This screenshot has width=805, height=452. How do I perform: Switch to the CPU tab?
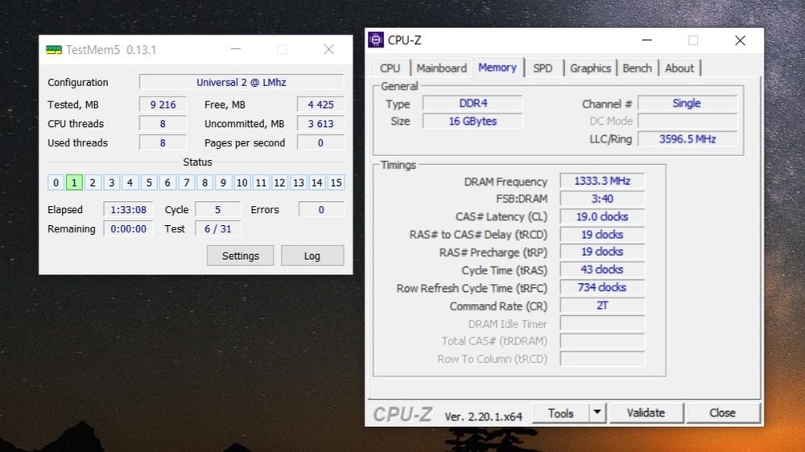[x=390, y=68]
